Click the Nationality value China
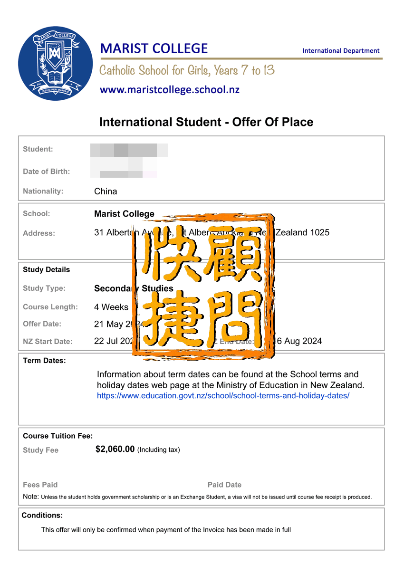The width and height of the screenshot is (404, 574). point(106,191)
